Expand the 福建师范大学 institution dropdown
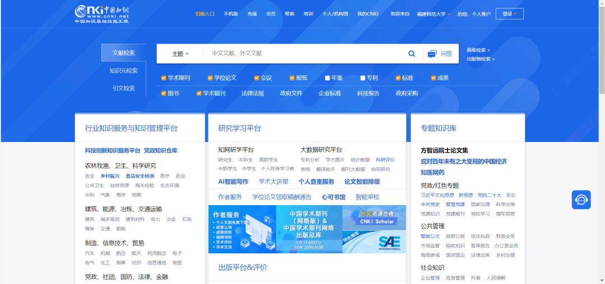Image resolution: width=605 pixels, height=284 pixels. (434, 14)
